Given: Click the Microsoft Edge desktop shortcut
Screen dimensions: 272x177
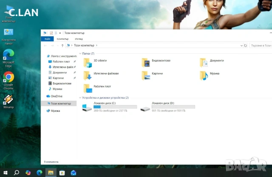Looking at the screenshot, I should click(x=8, y=58).
